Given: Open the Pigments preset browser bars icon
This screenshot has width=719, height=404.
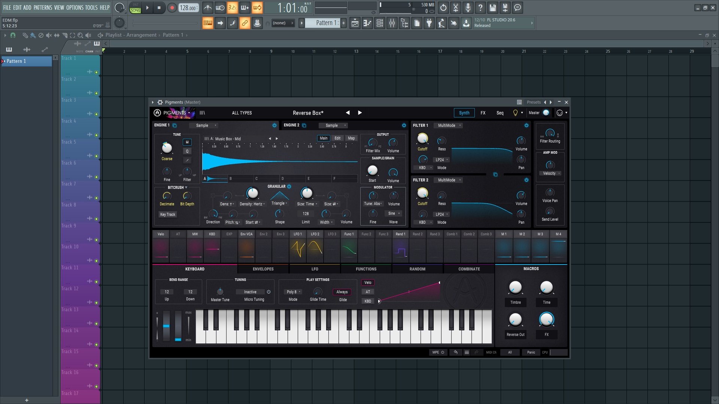Looking at the screenshot, I should pos(202,113).
